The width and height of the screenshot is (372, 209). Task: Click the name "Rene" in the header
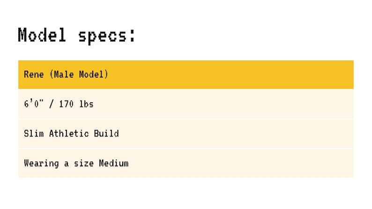[34, 74]
